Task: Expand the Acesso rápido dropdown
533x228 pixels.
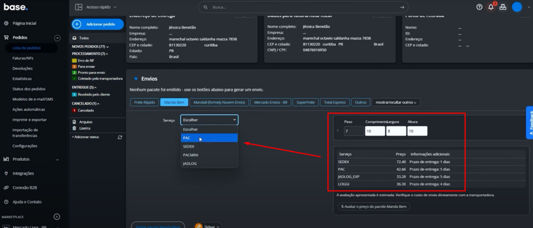Action: tap(115, 7)
